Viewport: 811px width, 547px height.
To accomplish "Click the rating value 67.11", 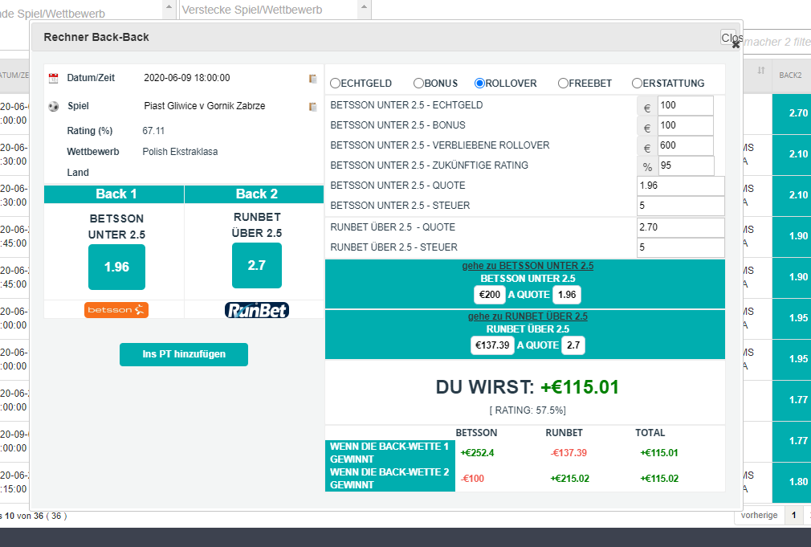I will (153, 131).
